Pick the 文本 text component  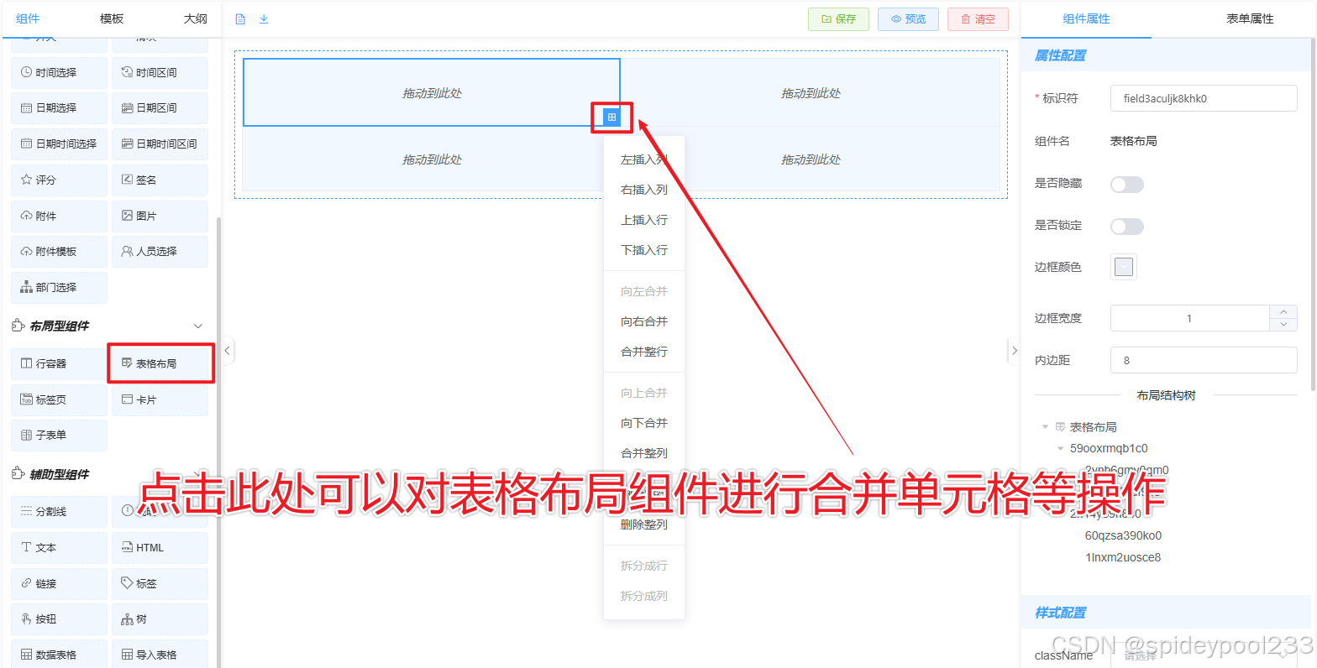59,548
